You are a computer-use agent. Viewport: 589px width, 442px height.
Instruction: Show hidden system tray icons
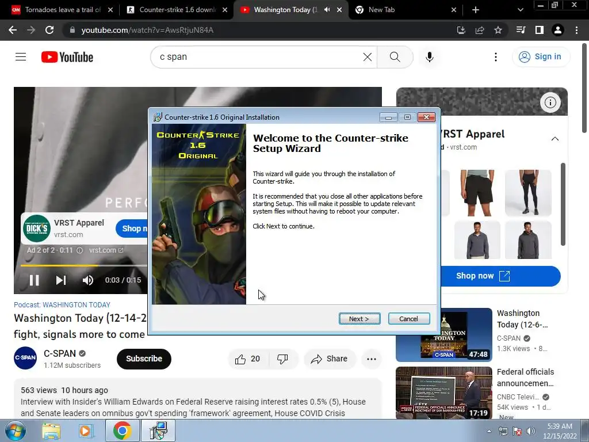click(489, 431)
